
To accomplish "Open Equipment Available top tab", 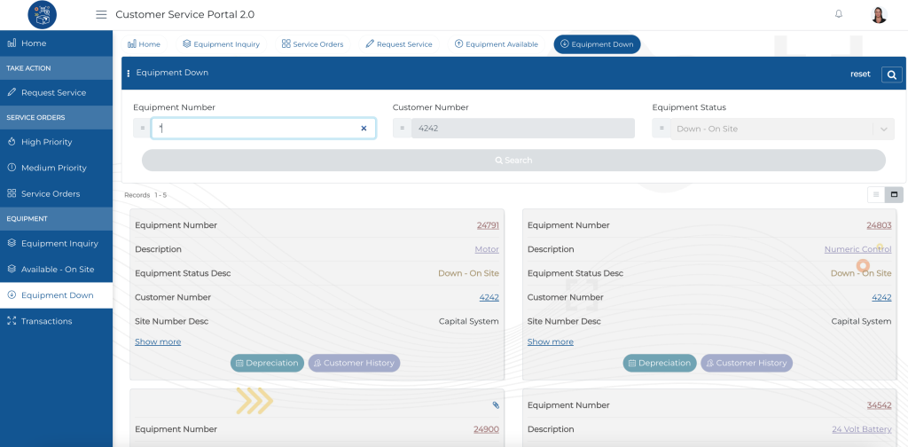I will coord(497,44).
